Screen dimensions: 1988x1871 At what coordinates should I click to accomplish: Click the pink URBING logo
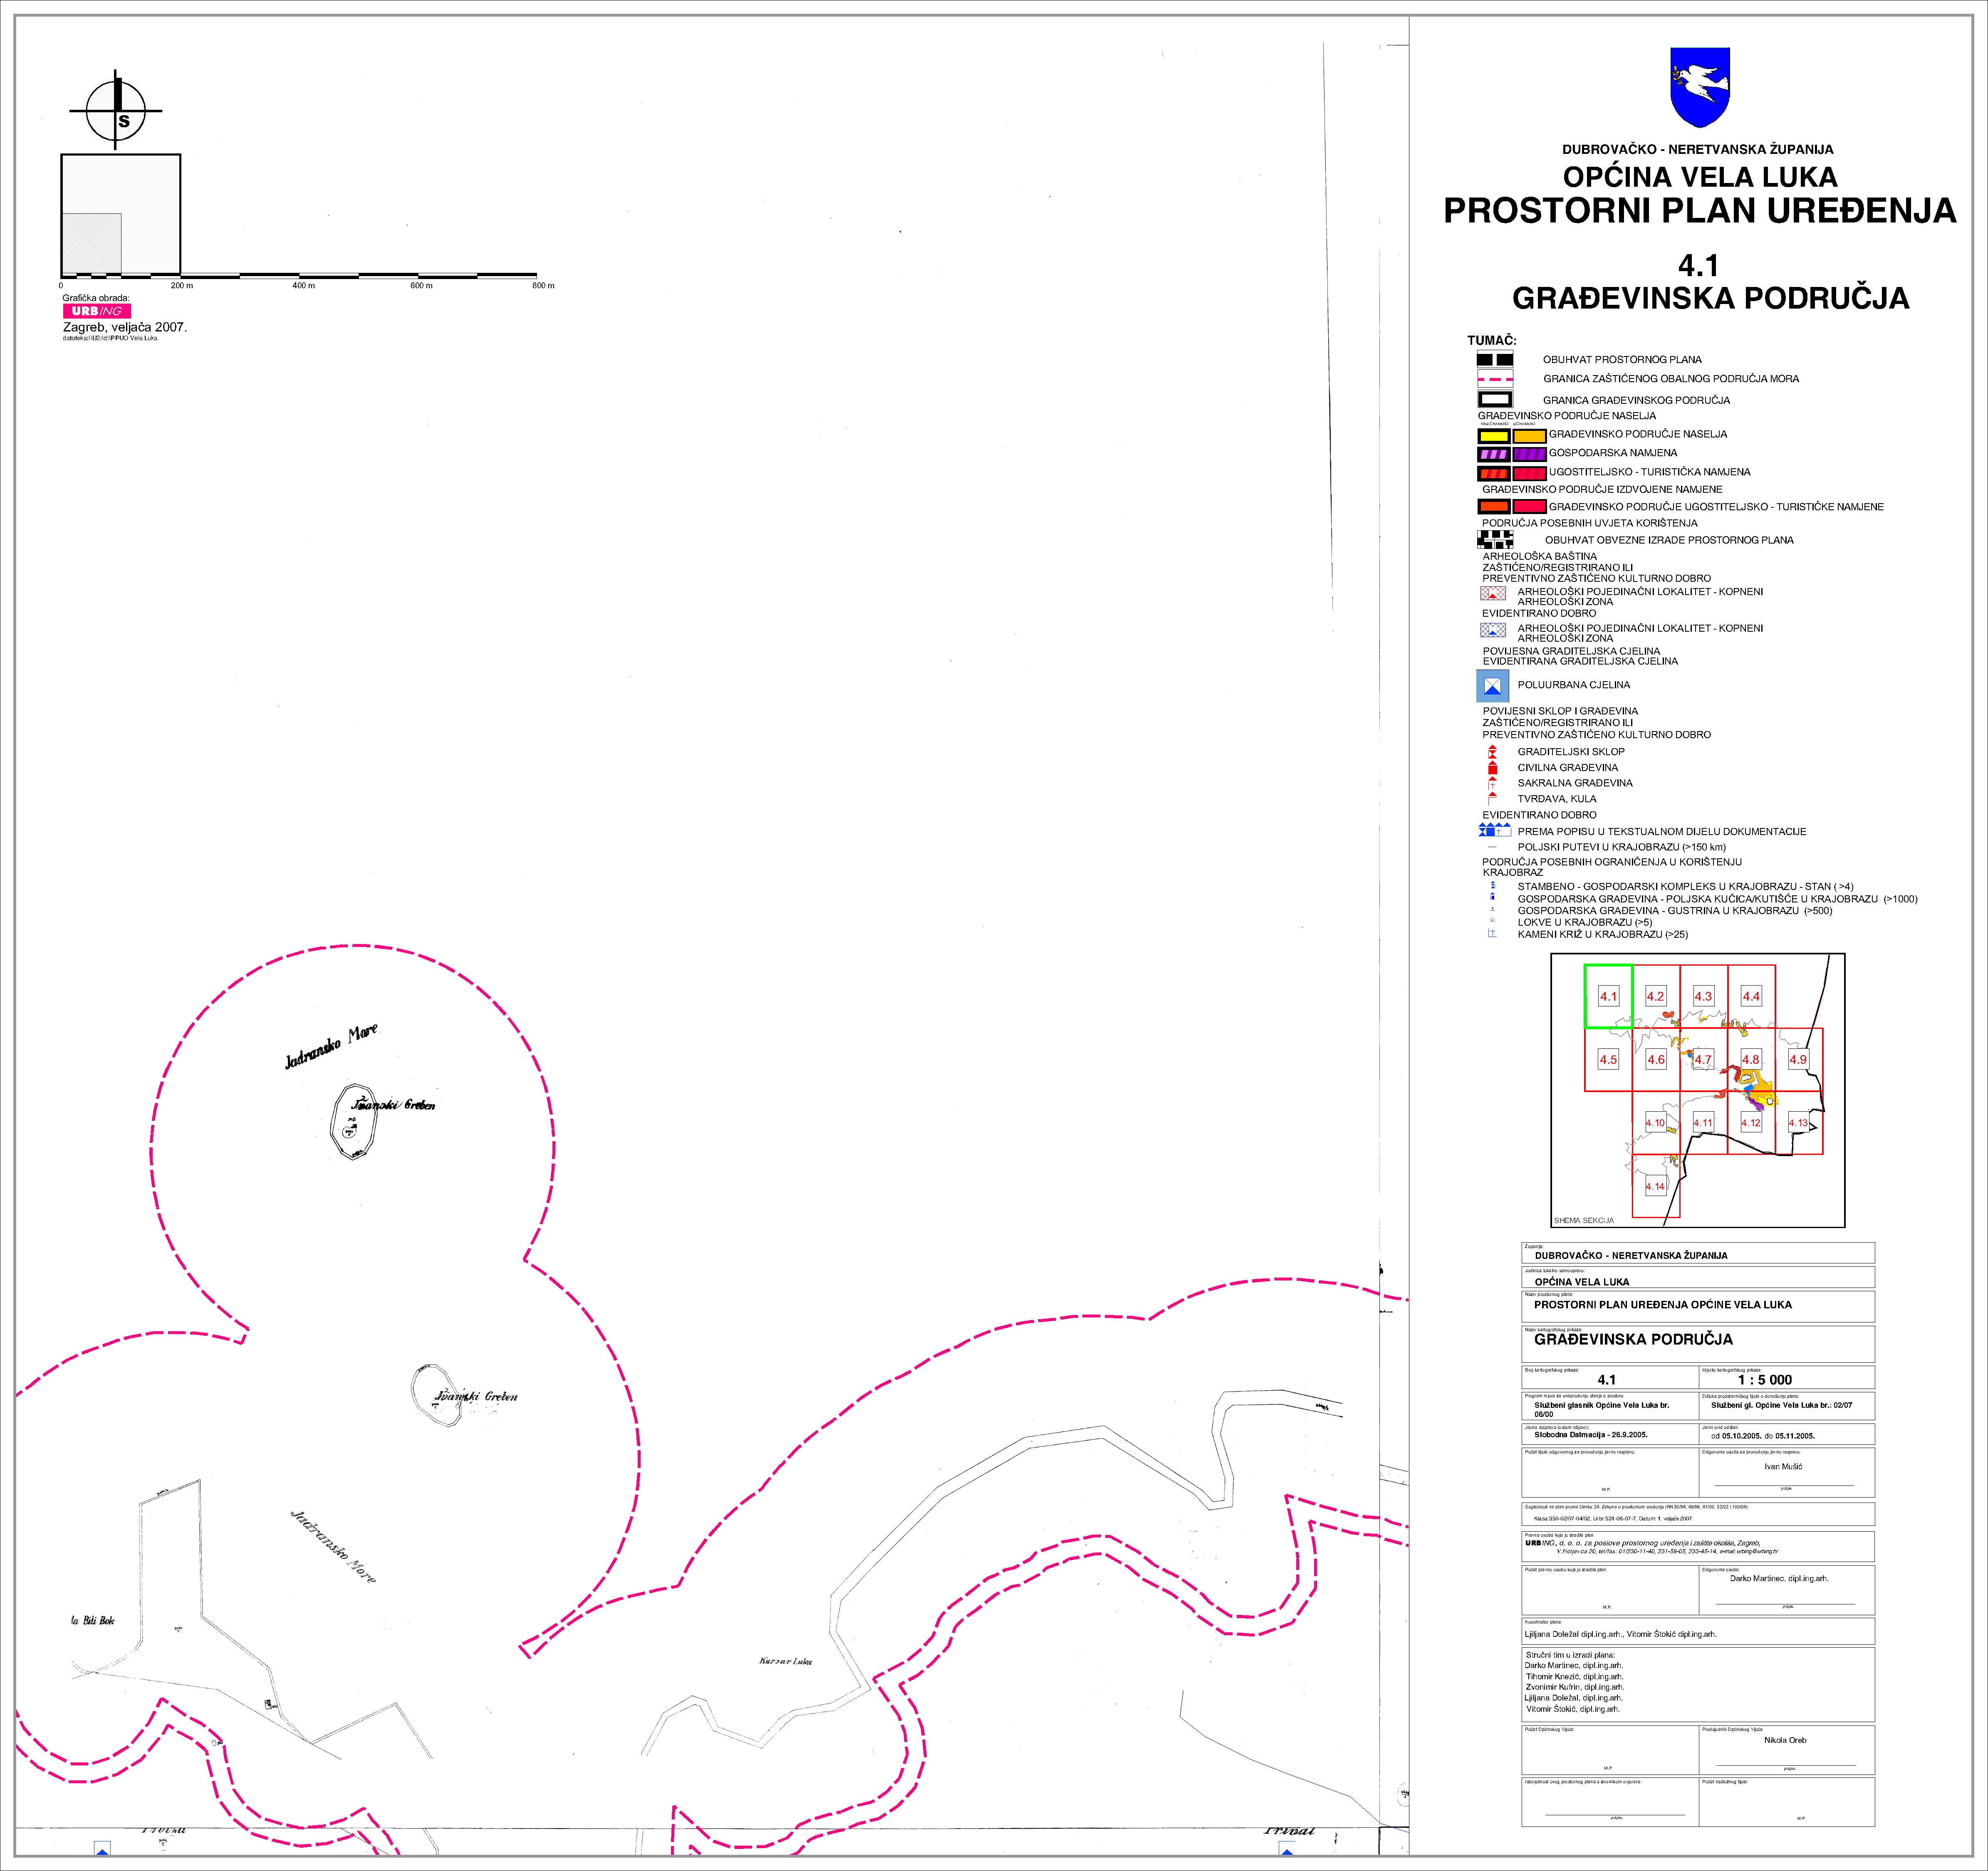pos(96,311)
